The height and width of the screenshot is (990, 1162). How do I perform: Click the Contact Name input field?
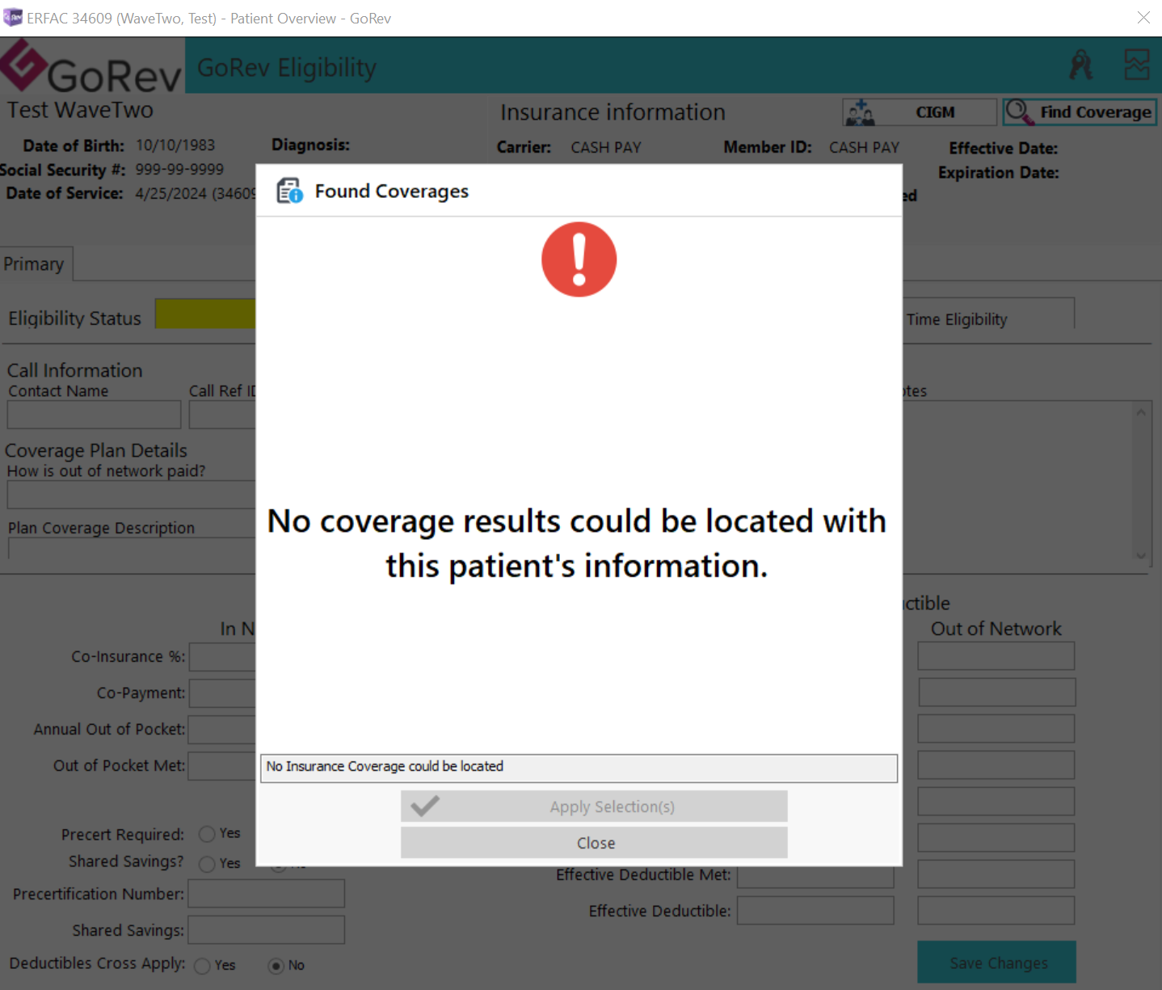[94, 415]
